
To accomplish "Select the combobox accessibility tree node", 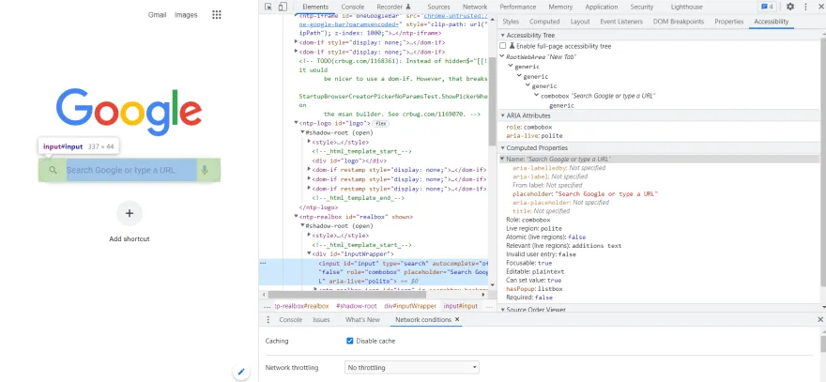I will 598,96.
